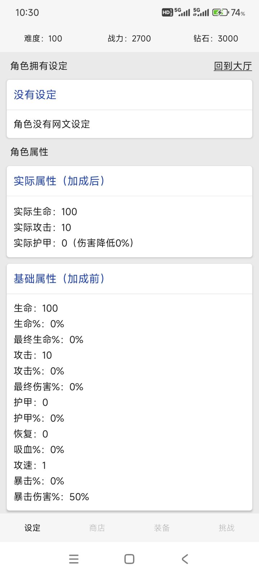The height and width of the screenshot is (575, 259).
Task: Tap the 战力: 2700 display
Action: [129, 38]
